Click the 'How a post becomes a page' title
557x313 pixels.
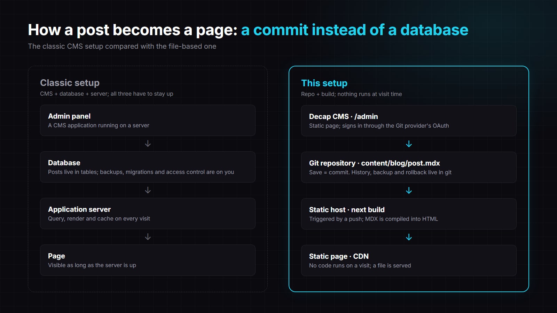(x=133, y=30)
